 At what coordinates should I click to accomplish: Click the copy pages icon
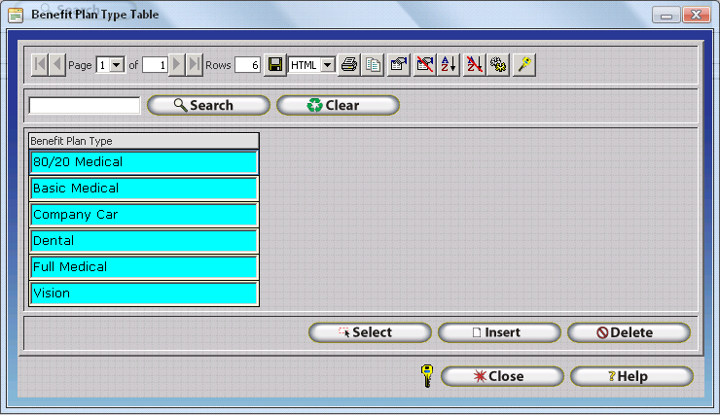(x=373, y=65)
